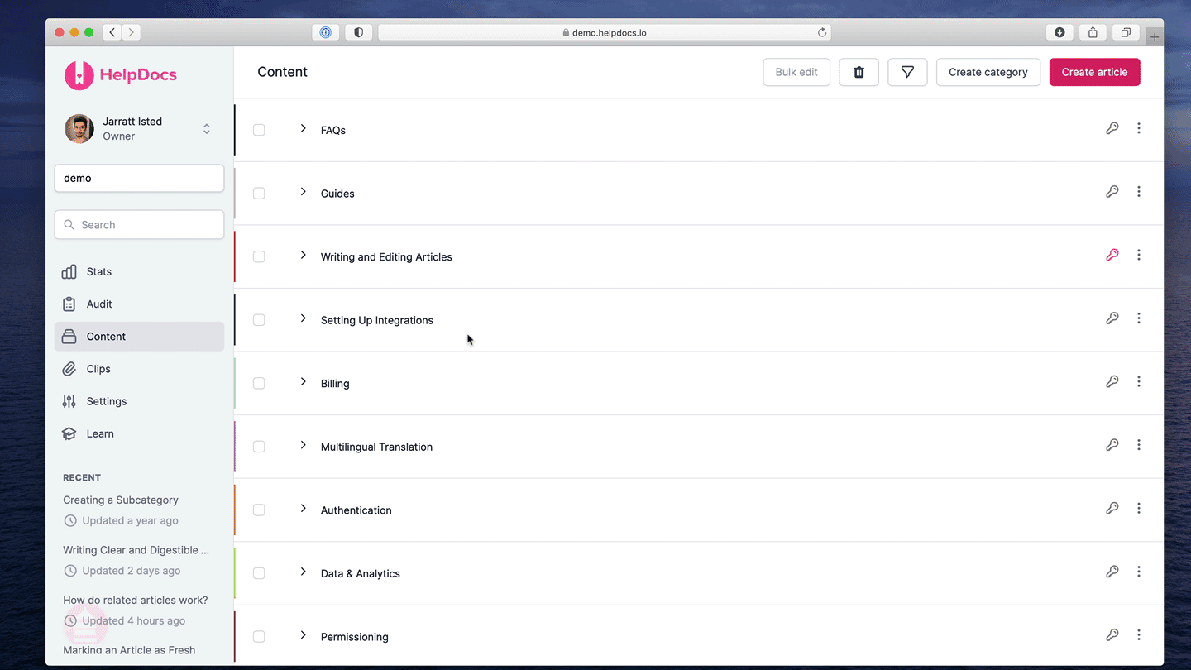Screen dimensions: 1191x670
Task: Open three-dot menu for Setting Up Integrations
Action: [1139, 318]
